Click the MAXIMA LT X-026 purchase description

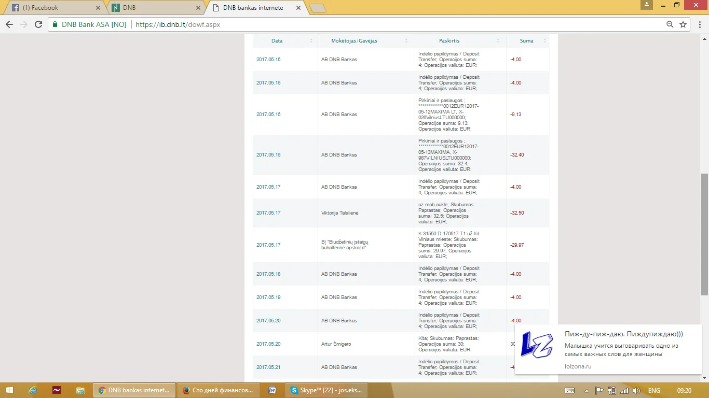[x=449, y=115]
